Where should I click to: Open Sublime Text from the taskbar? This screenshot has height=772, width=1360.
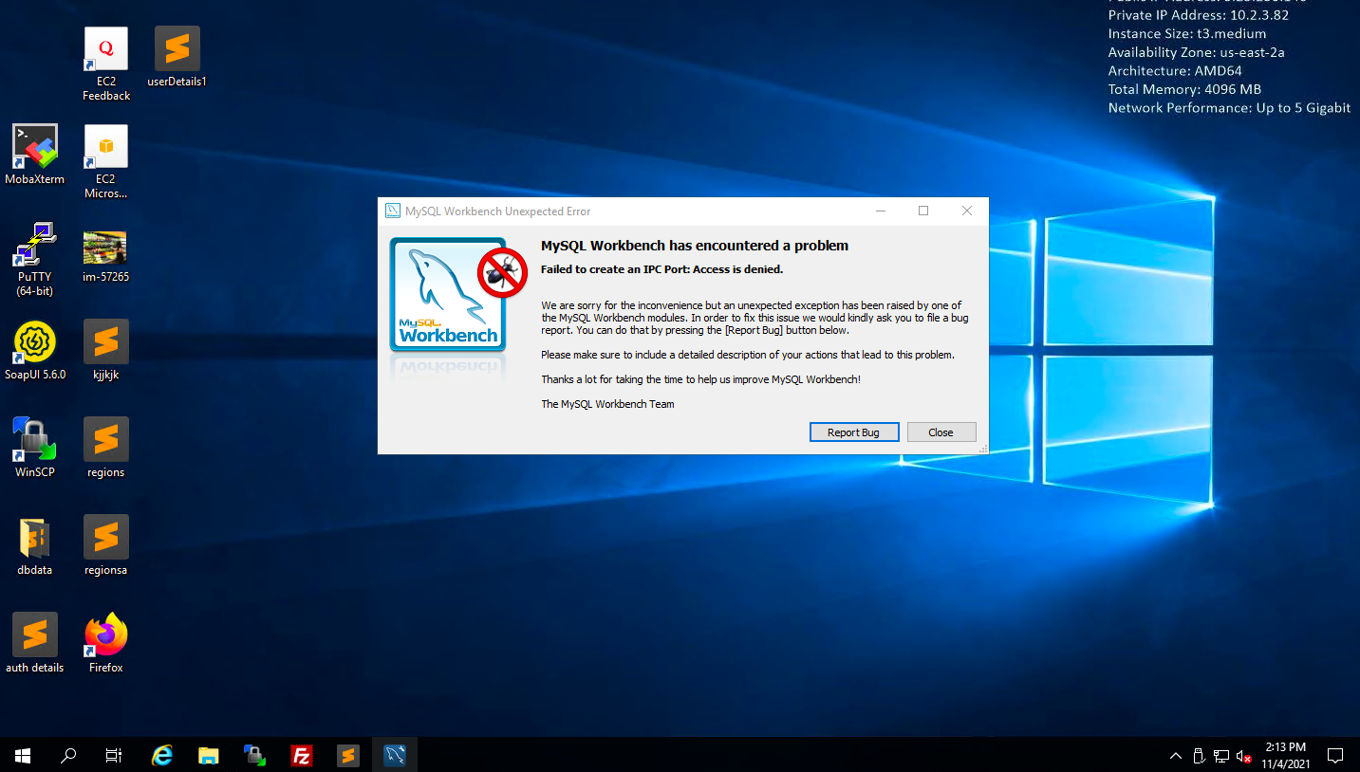click(348, 755)
